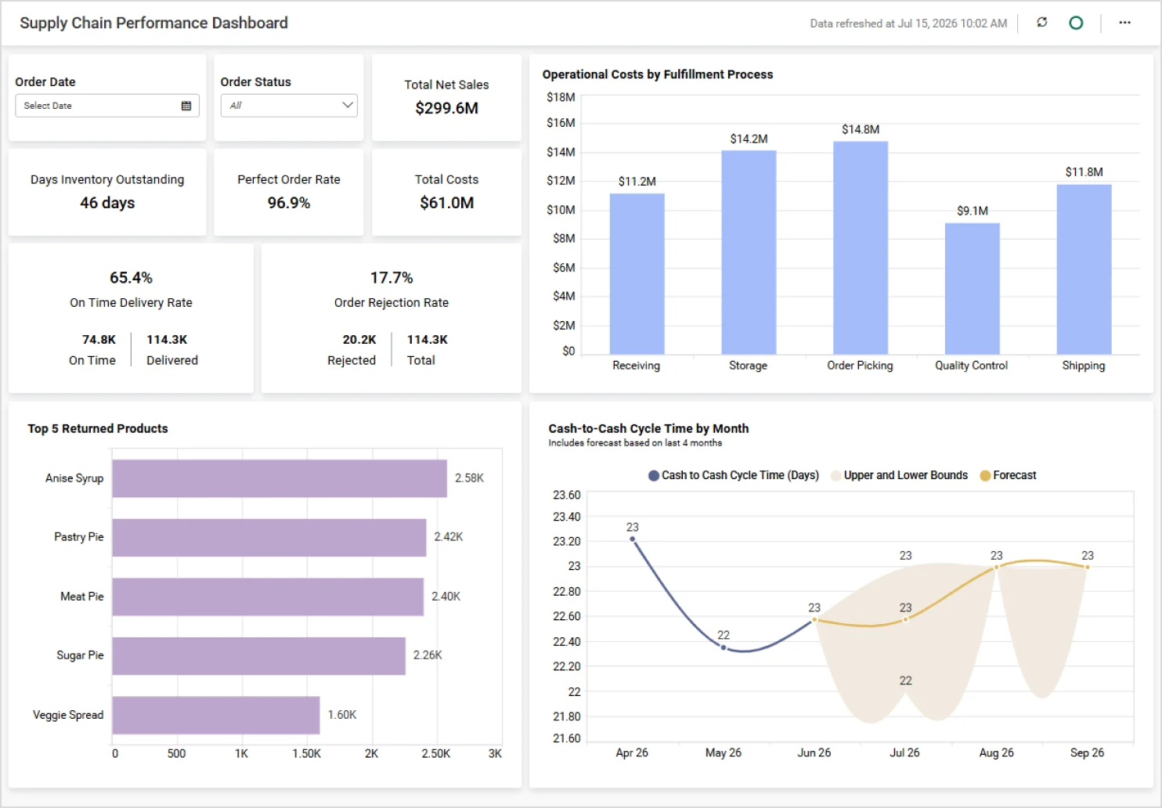Open the calendar icon in Order Date
1162x808 pixels.
pos(186,106)
